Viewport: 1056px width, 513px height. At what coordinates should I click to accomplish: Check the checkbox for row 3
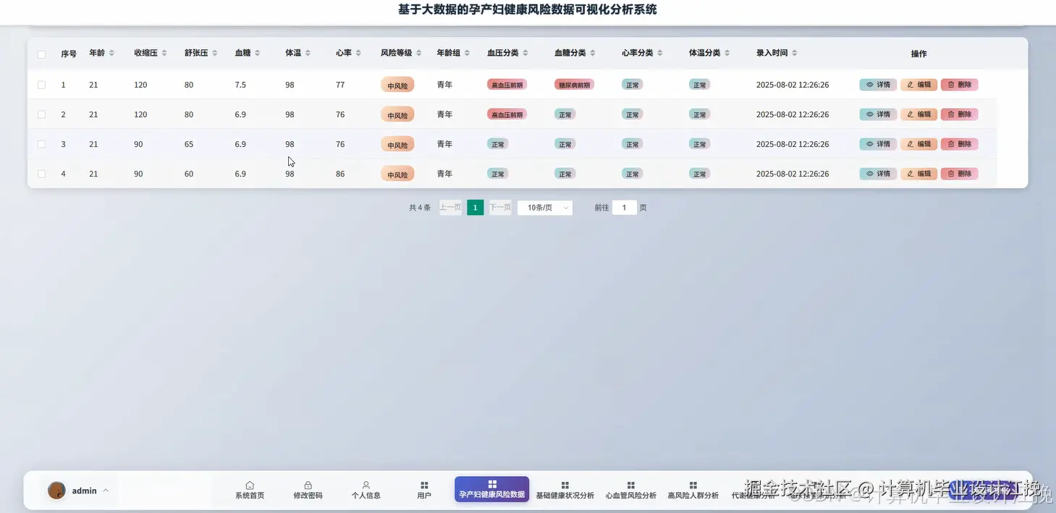point(41,144)
